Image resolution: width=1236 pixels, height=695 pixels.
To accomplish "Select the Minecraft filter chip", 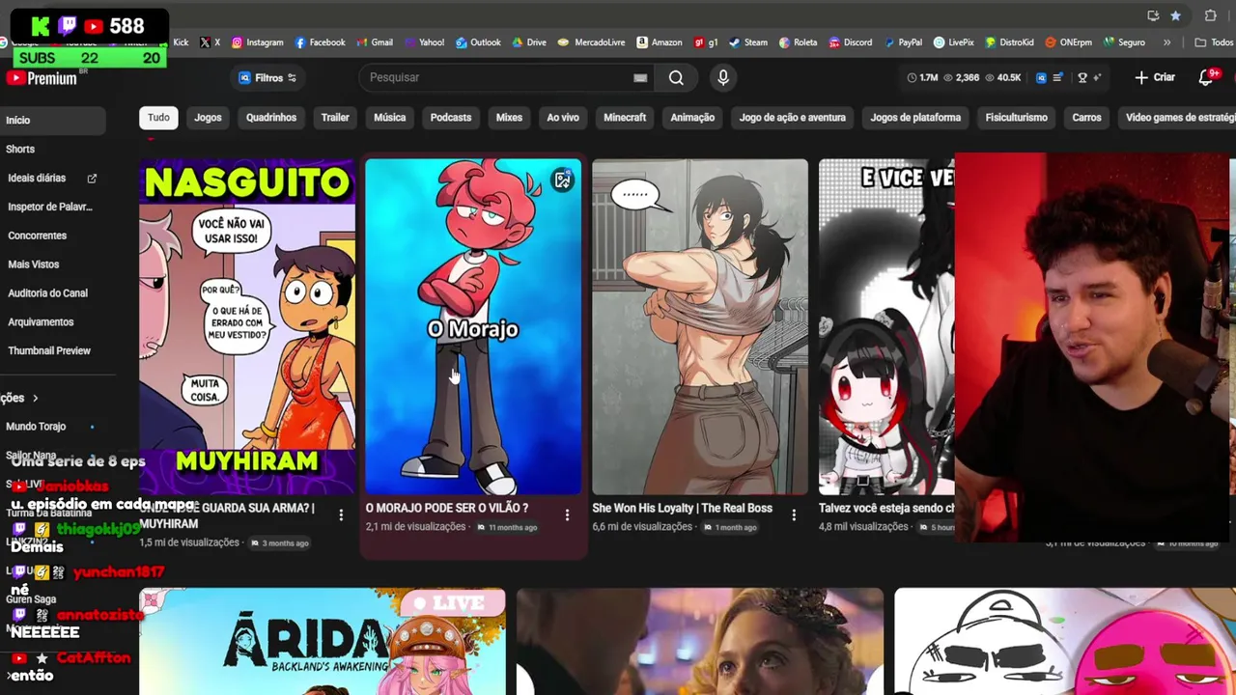I will click(625, 117).
